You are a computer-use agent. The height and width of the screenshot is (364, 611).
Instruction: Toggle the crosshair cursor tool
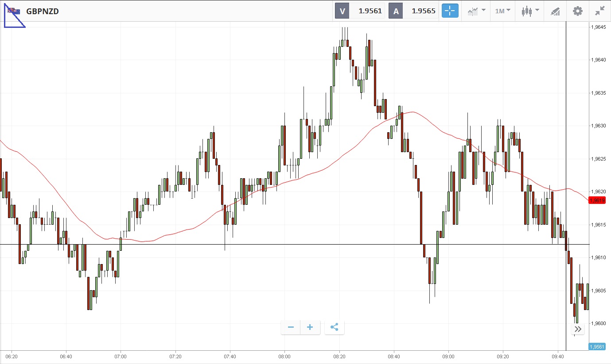tap(450, 11)
